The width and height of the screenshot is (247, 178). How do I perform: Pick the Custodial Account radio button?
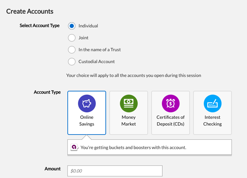72,62
